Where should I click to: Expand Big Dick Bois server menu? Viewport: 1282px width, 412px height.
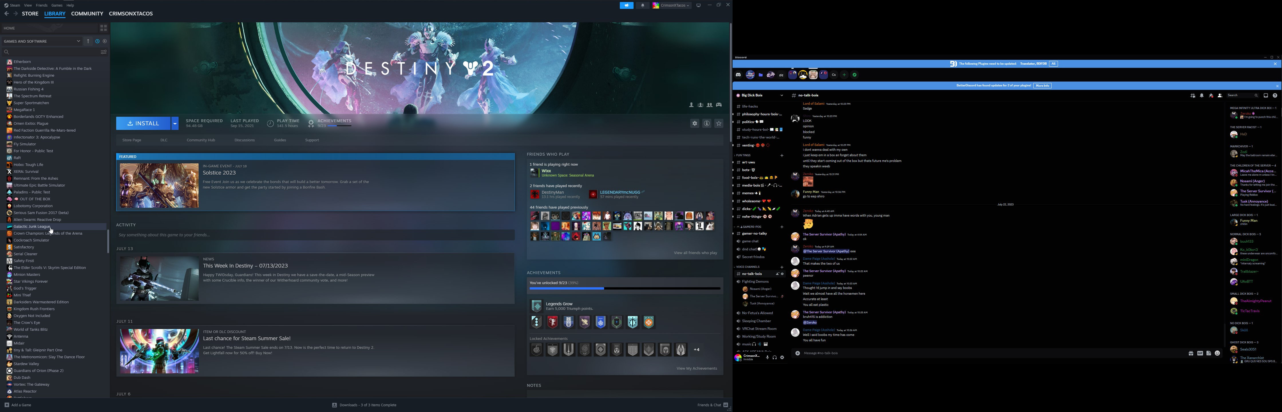point(781,96)
